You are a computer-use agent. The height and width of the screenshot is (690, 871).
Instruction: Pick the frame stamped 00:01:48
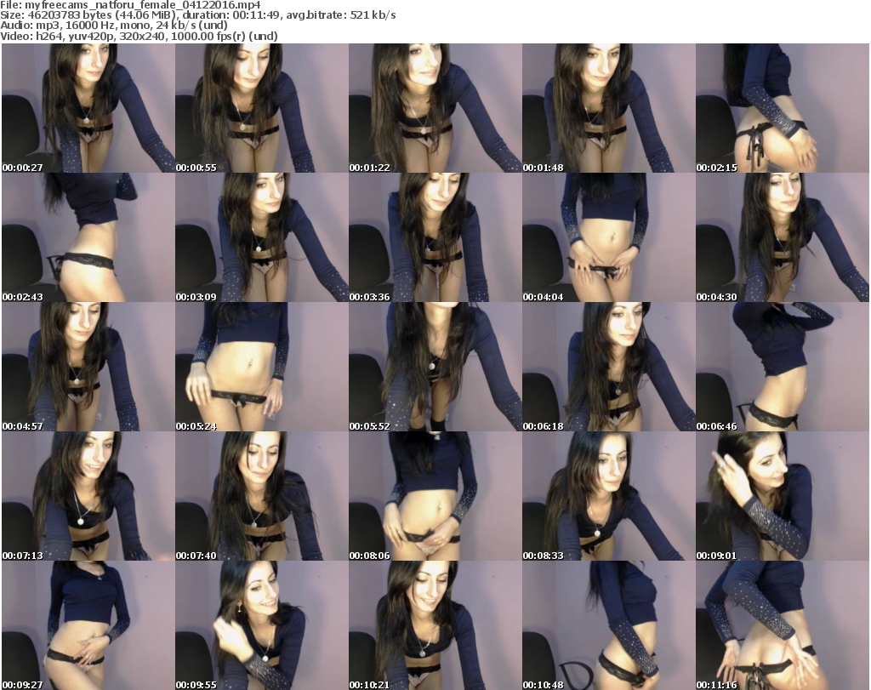pos(608,108)
